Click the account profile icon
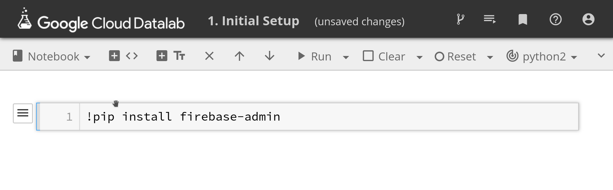Viewport: 613px width, 190px height. coord(588,19)
